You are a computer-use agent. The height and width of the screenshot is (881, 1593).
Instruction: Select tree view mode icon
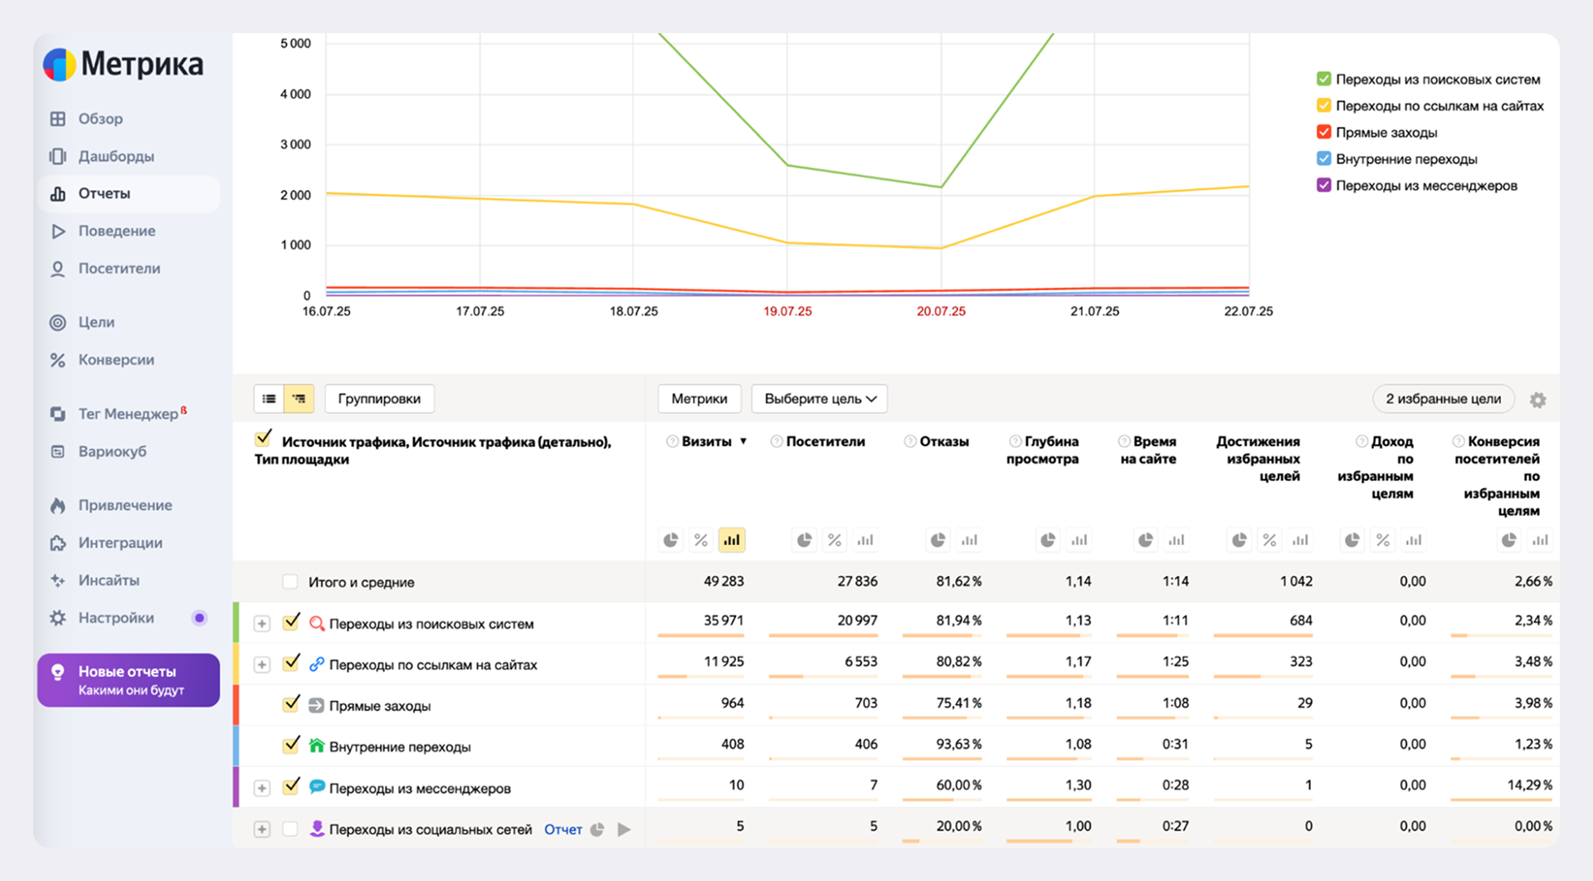click(299, 399)
